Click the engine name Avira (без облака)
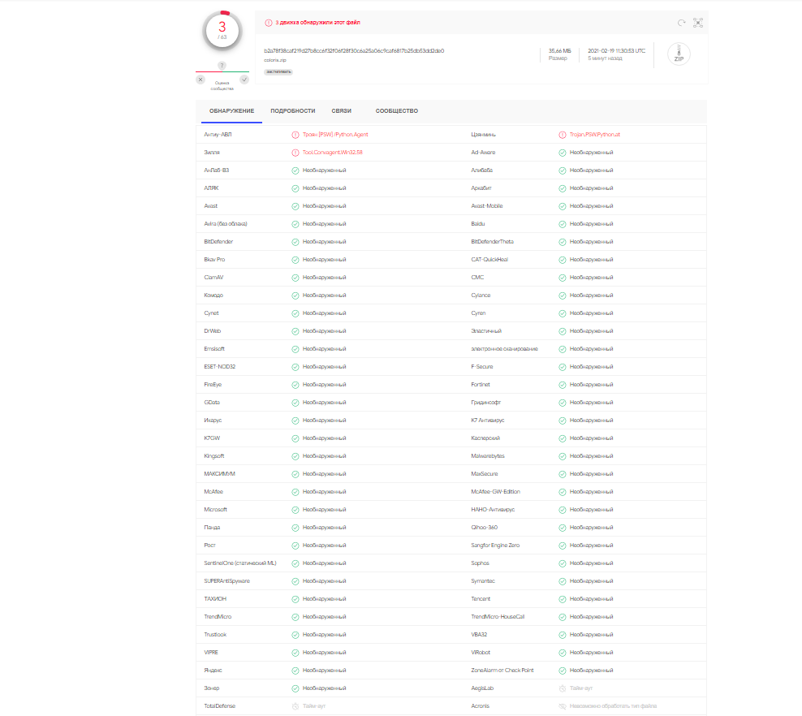 tap(226, 224)
